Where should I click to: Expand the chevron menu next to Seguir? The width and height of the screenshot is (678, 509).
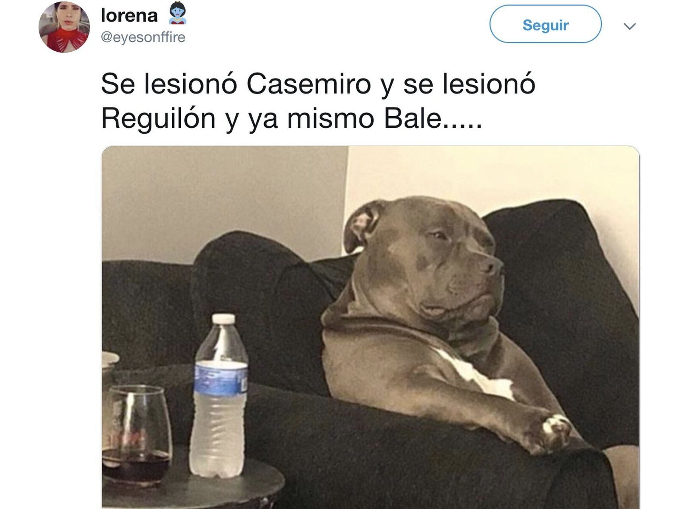pyautogui.click(x=630, y=26)
